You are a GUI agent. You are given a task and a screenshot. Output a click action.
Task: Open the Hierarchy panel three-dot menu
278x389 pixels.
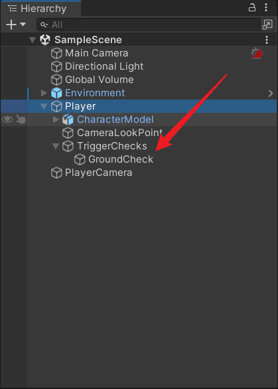tap(266, 8)
